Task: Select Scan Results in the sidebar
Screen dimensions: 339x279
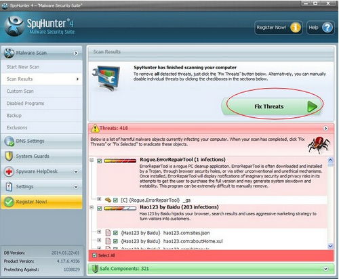Action: click(x=41, y=79)
